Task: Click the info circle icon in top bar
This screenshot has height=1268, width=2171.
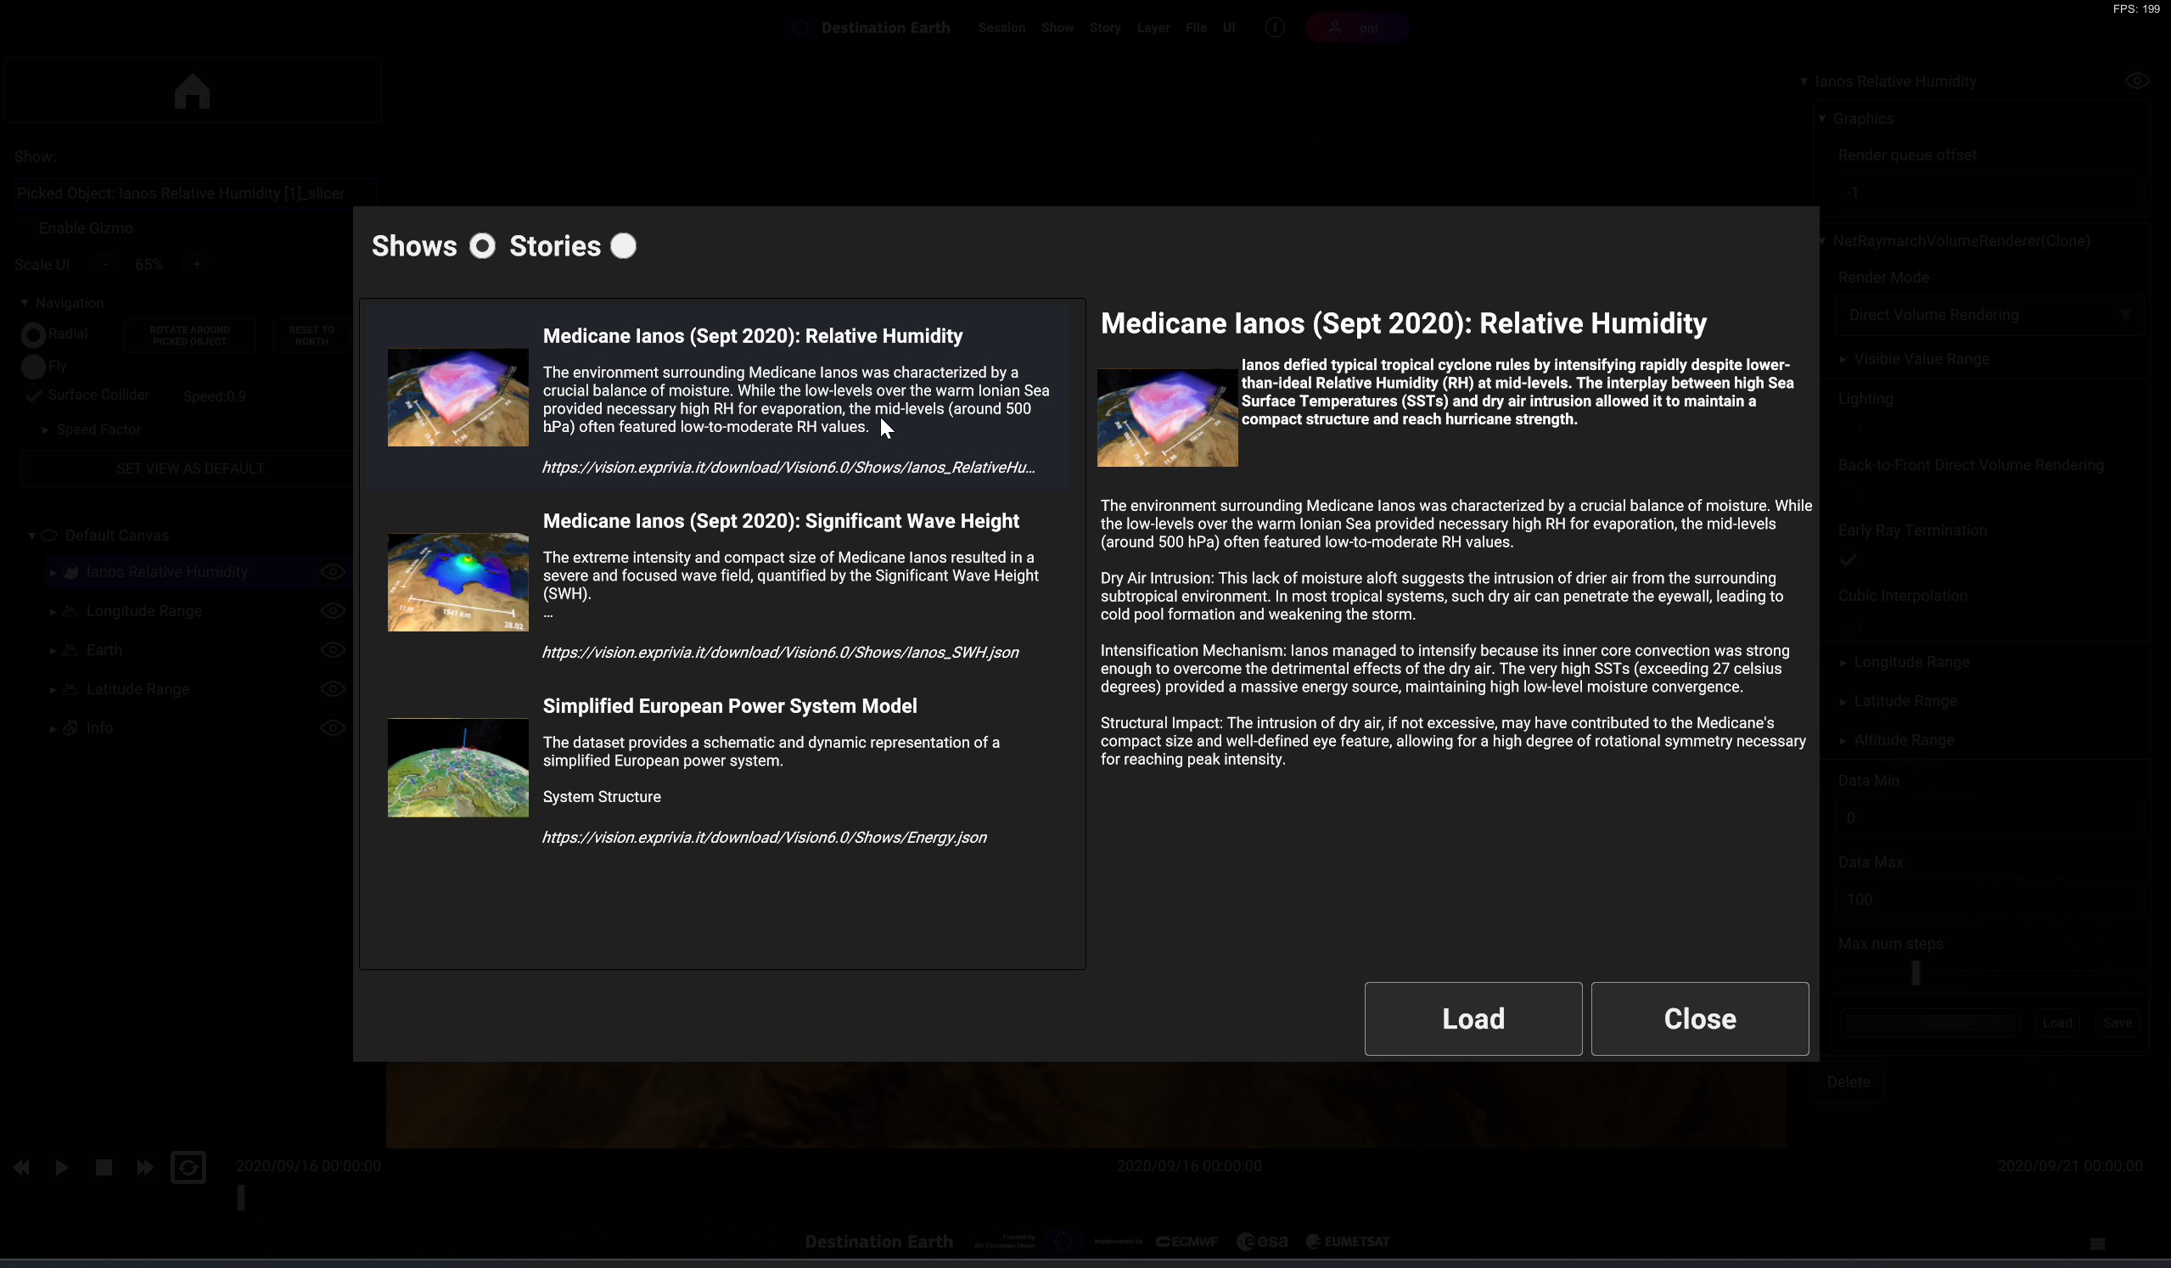Action: point(1274,27)
